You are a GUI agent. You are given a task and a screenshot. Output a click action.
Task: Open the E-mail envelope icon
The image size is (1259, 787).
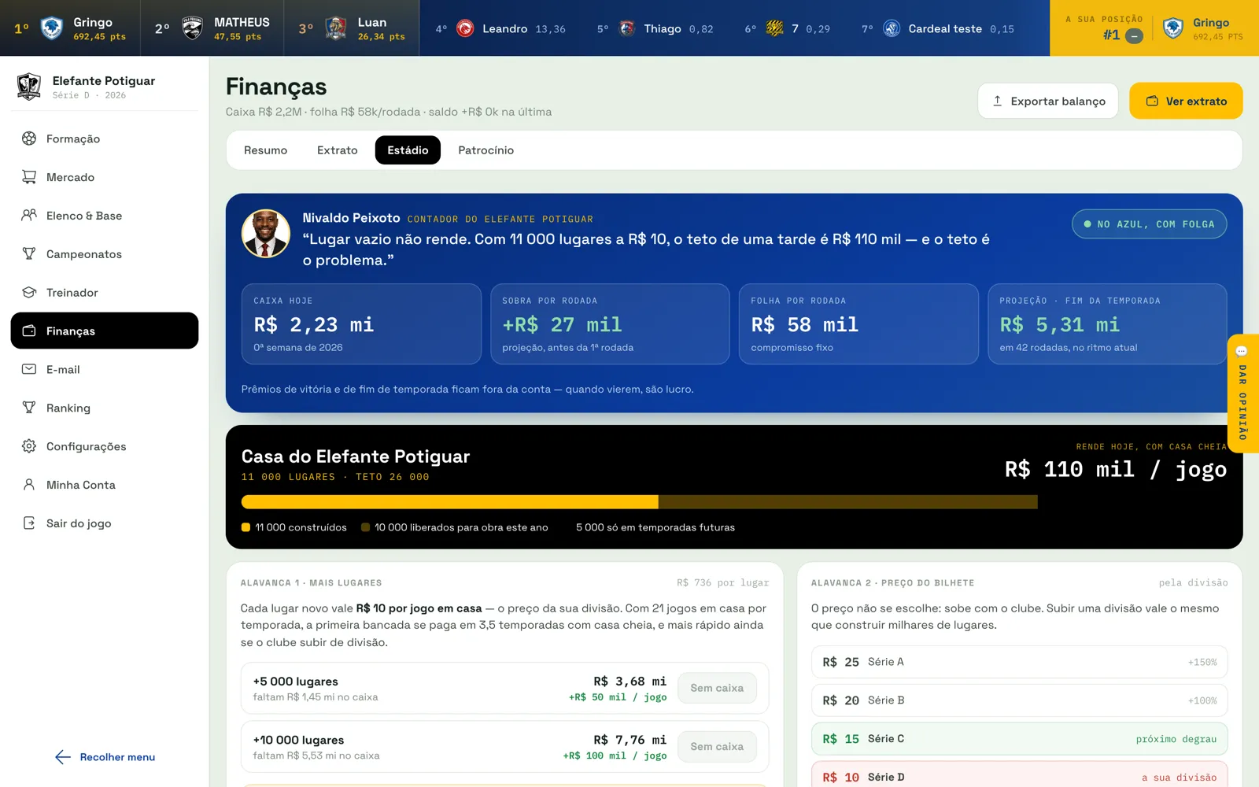29,369
